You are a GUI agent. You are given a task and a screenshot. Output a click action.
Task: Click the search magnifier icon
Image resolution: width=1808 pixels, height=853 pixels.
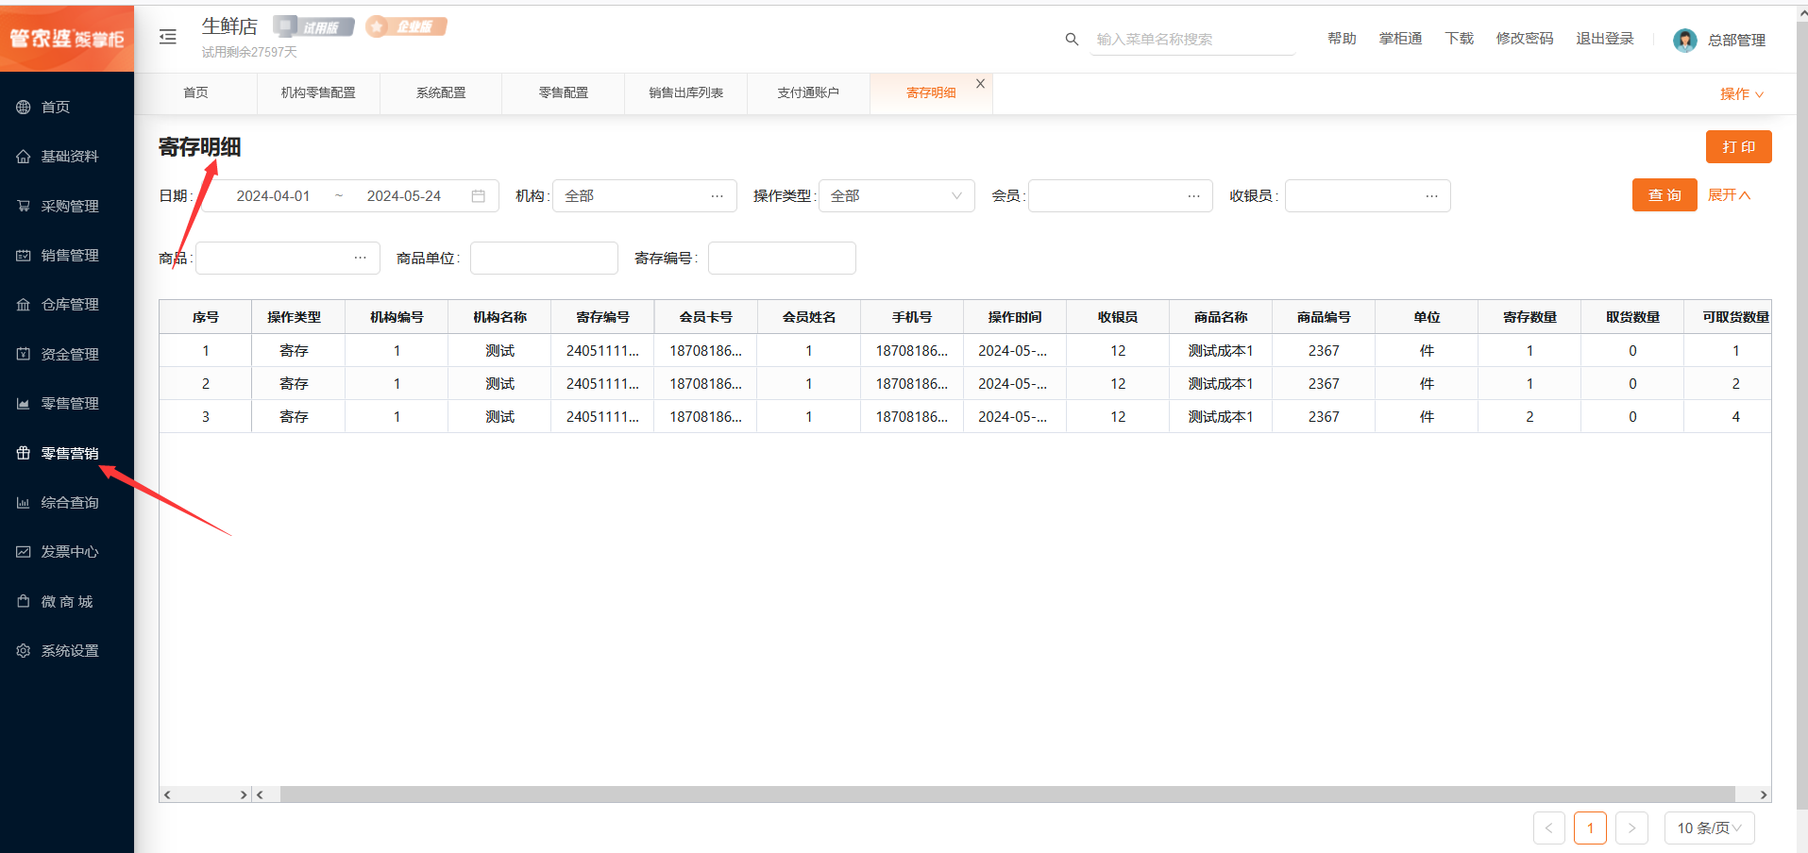[1072, 39]
